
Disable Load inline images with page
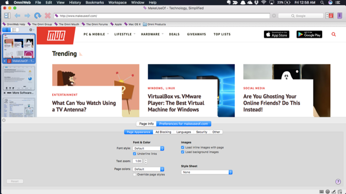[182, 148]
